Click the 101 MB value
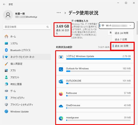The width and height of the screenshot is (138, 125). (x=127, y=81)
